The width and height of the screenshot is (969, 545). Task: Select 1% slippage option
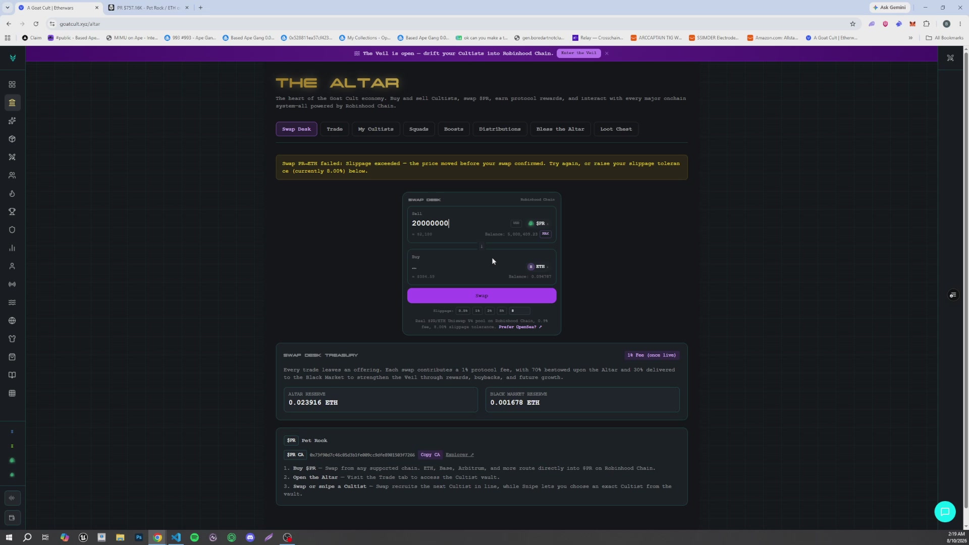[477, 311]
